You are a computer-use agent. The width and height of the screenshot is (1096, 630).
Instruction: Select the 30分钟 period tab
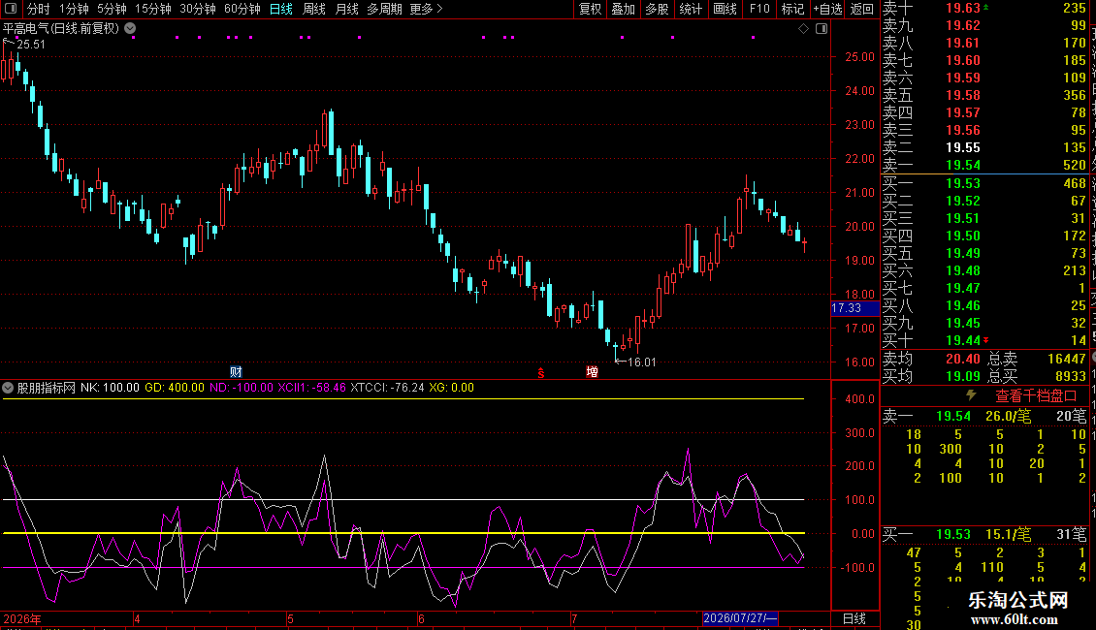point(198,9)
